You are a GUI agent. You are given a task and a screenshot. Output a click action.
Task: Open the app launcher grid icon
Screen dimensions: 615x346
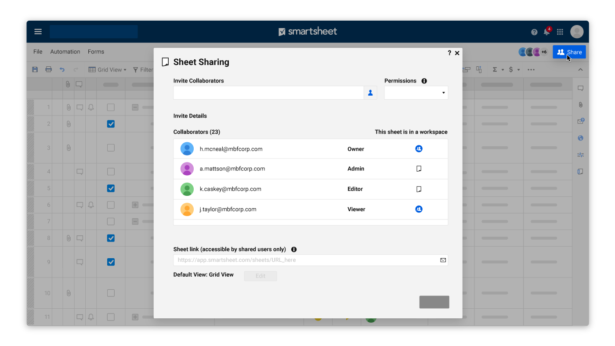tap(560, 32)
